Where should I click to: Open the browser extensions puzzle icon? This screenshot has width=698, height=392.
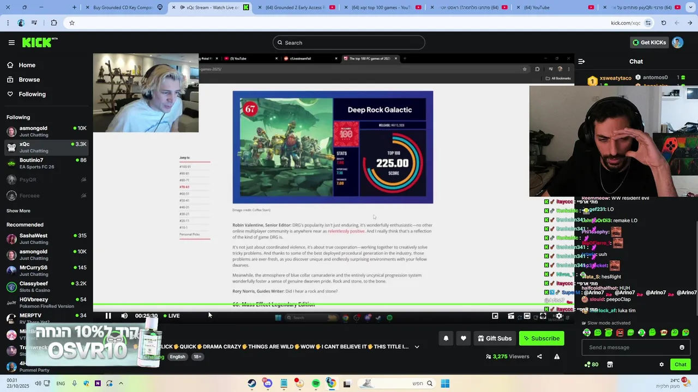point(53,23)
